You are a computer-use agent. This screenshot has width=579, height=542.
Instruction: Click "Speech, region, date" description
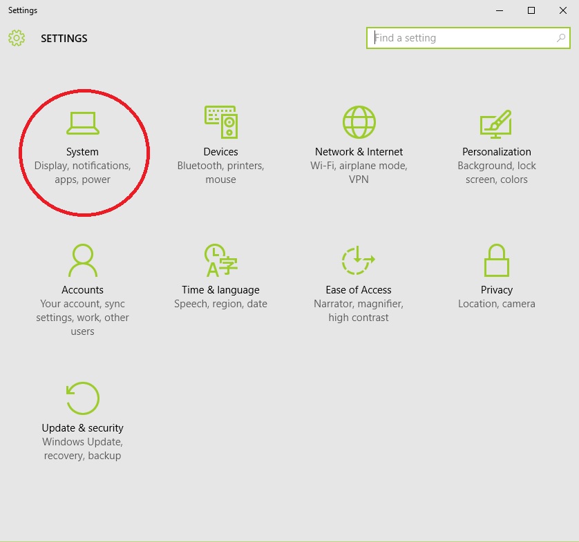(x=221, y=304)
